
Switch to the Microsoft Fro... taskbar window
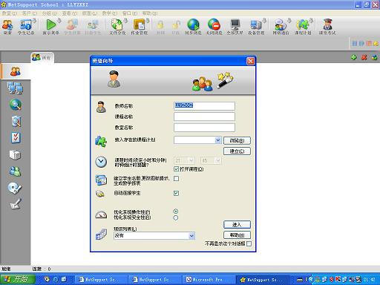[x=209, y=280]
